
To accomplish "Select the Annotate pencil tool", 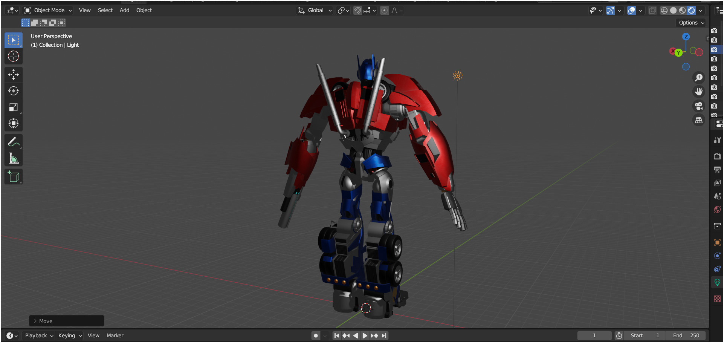I will click(x=14, y=142).
